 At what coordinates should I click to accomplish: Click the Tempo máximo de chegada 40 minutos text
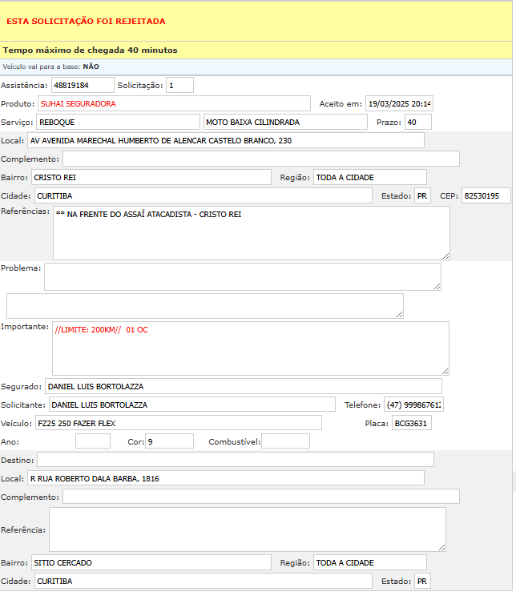(x=91, y=50)
